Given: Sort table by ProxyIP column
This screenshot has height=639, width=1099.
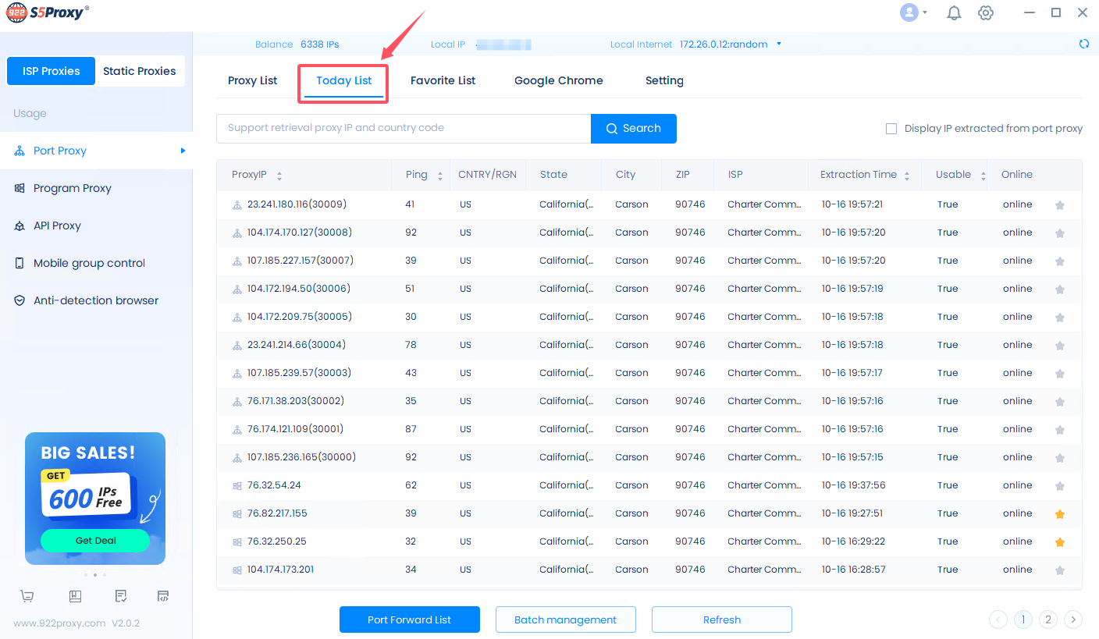Looking at the screenshot, I should (x=279, y=176).
